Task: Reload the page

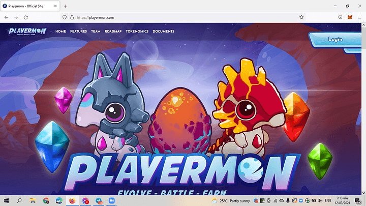Action: [26, 17]
